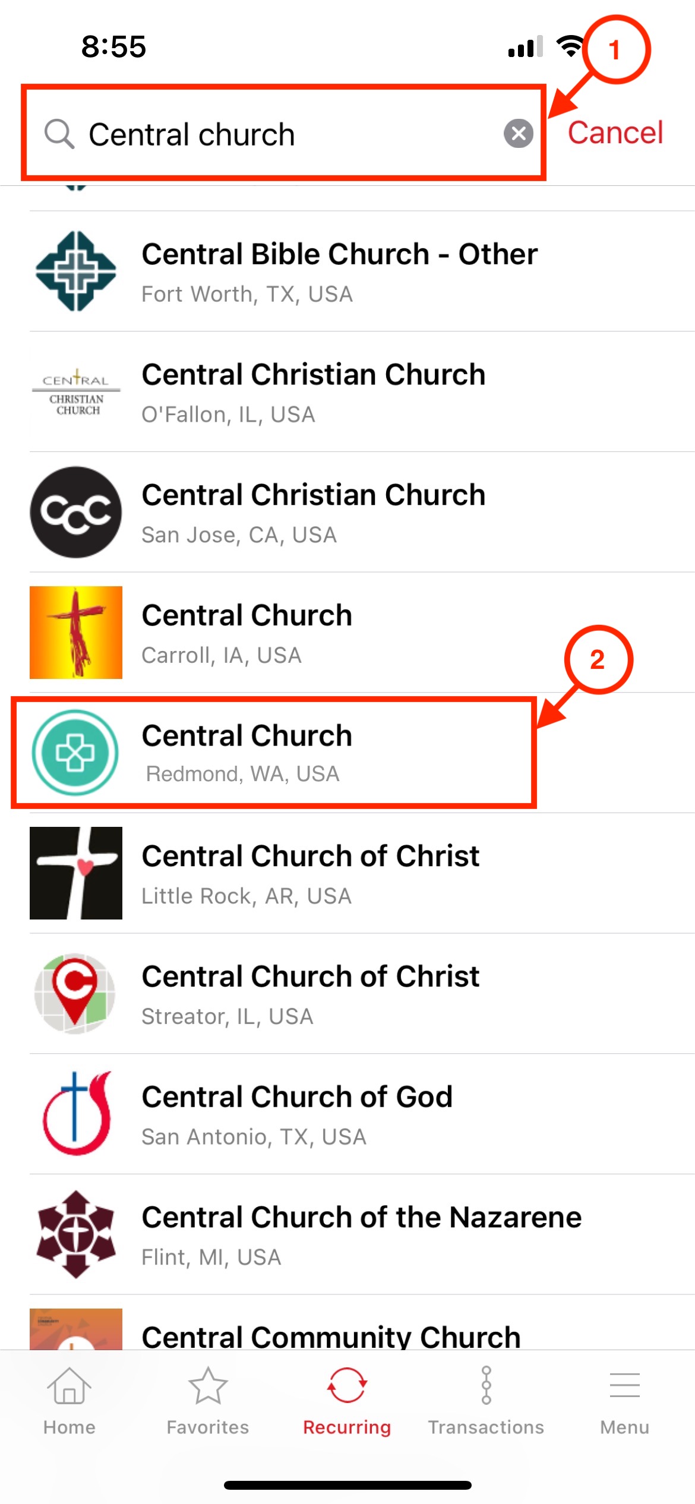Clear the search field text
Viewport: 695px width, 1504px height.
point(518,133)
